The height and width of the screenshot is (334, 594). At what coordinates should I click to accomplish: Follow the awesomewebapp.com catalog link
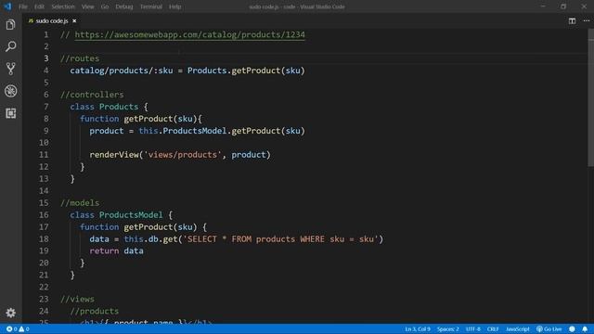point(189,34)
